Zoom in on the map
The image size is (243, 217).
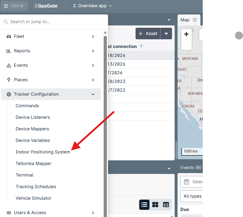(187, 34)
